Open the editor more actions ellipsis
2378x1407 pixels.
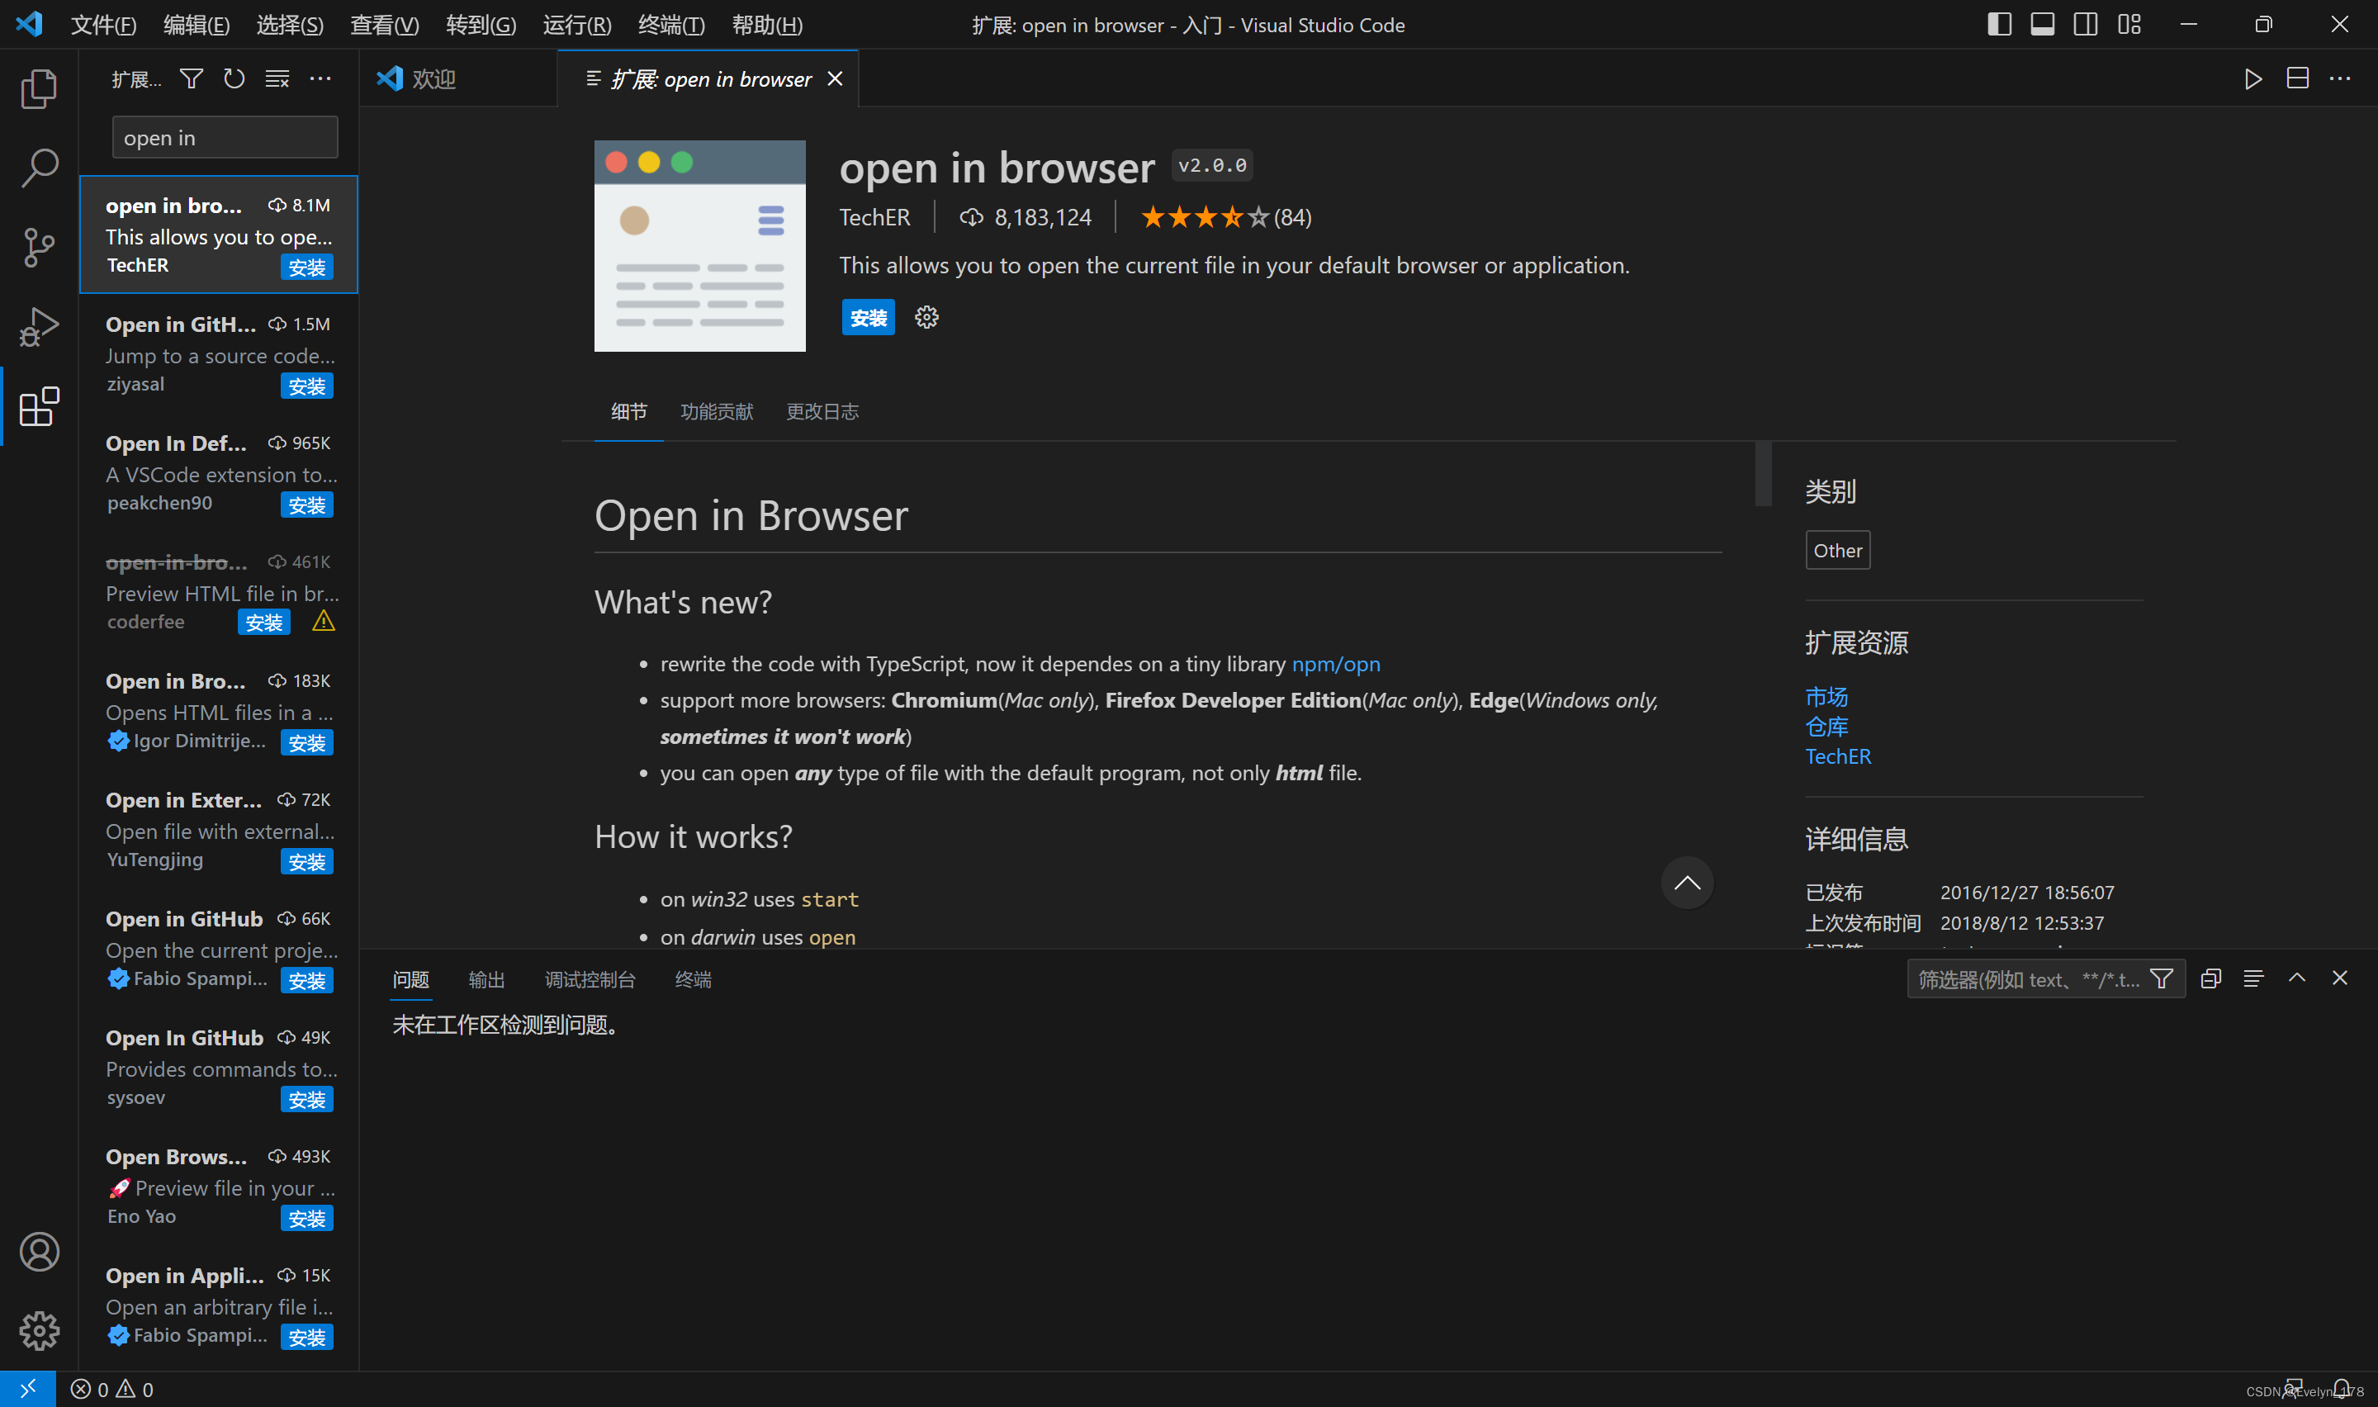point(2340,78)
